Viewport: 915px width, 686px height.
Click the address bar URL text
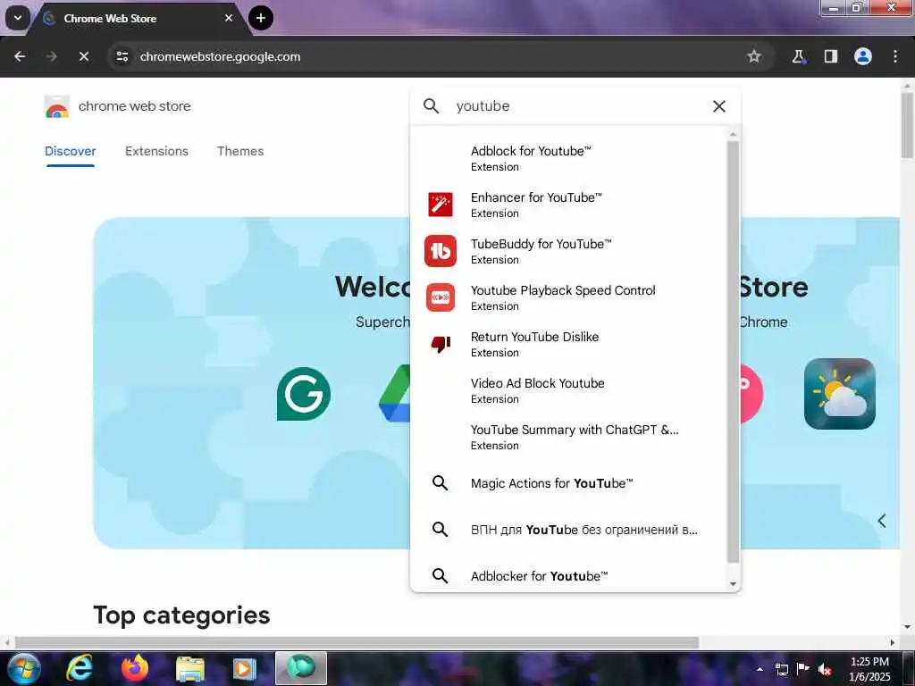click(x=220, y=56)
